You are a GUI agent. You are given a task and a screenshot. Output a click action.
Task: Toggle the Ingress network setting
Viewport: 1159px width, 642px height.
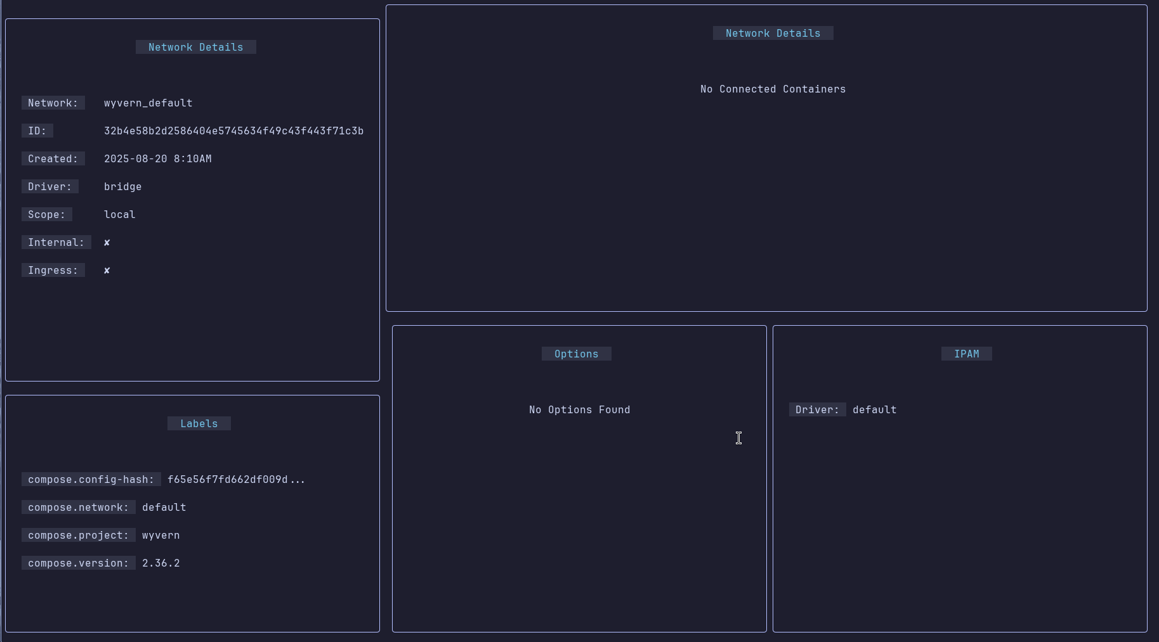[x=107, y=270]
